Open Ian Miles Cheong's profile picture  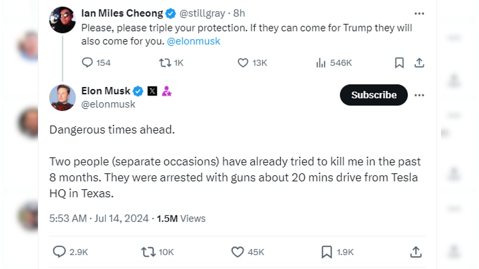click(x=62, y=20)
